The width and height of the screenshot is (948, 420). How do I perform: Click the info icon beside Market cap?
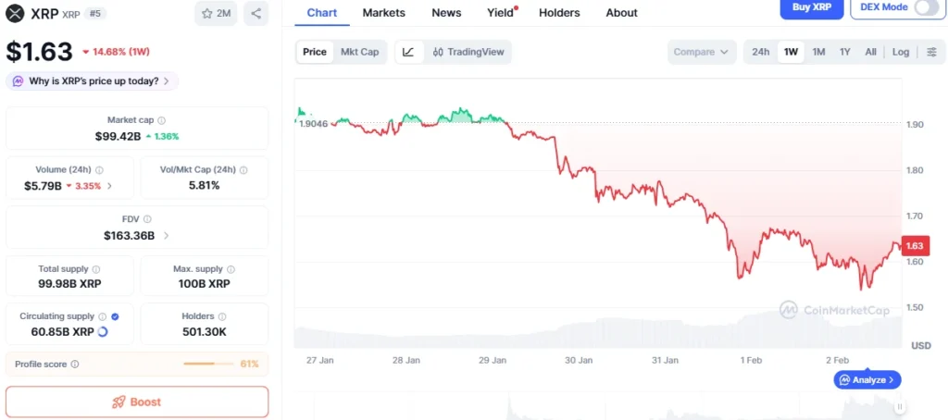pyautogui.click(x=162, y=120)
